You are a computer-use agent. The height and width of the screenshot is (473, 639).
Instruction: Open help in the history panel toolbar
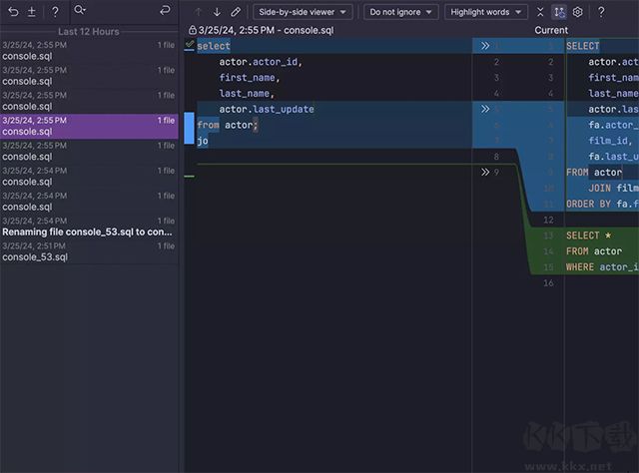point(55,12)
